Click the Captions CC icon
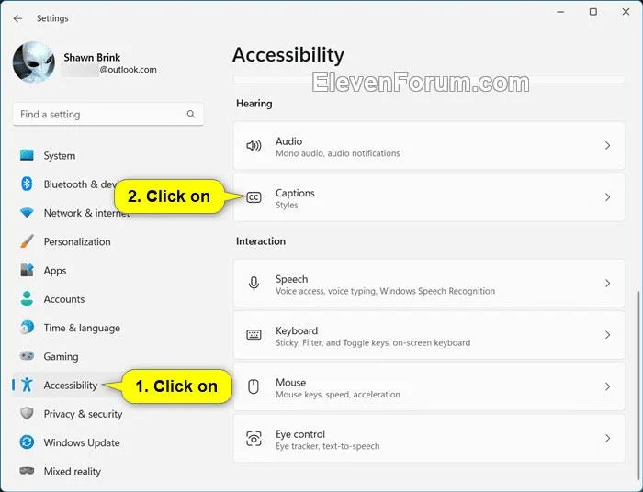This screenshot has height=492, width=643. tap(254, 197)
